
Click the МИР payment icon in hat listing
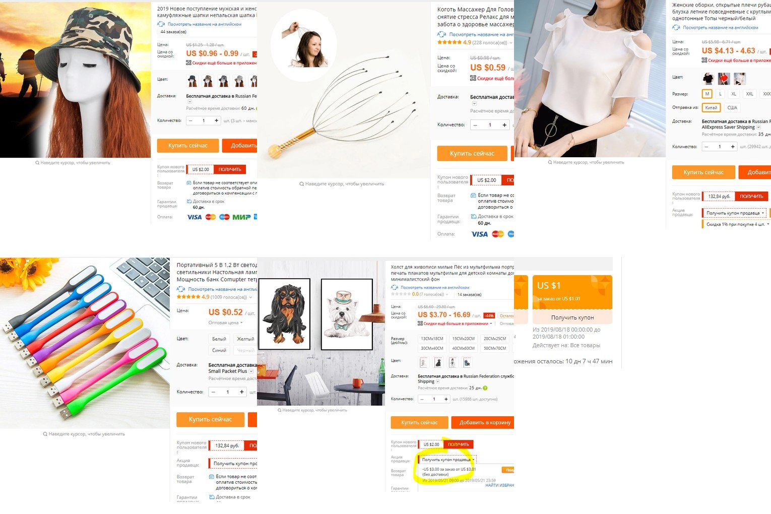[x=241, y=217]
